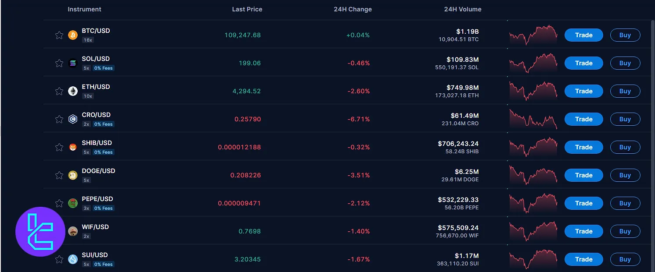Click the SHIB volume $706,243.24
Image resolution: width=655 pixels, height=272 pixels.
coord(458,143)
